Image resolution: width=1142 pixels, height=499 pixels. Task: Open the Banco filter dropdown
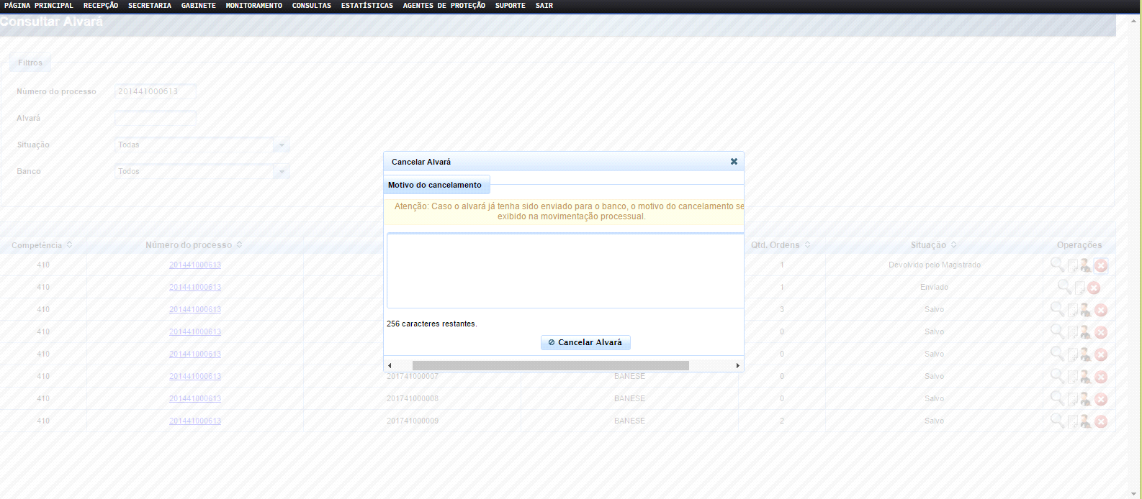tap(282, 172)
